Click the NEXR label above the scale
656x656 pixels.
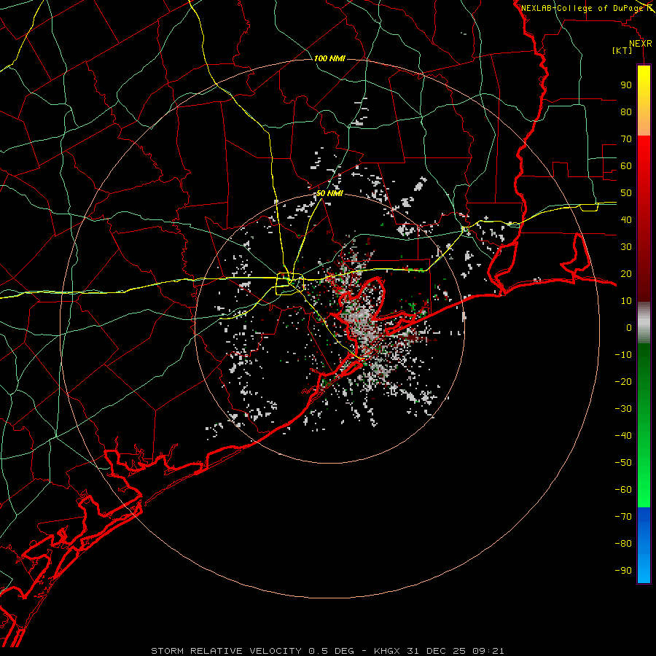tap(641, 44)
